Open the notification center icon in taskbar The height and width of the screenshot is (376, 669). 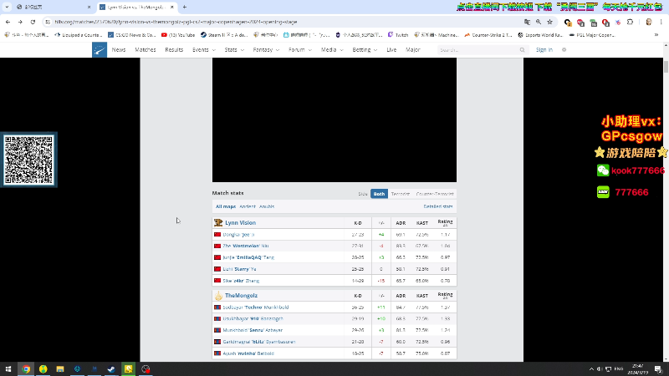point(658,369)
